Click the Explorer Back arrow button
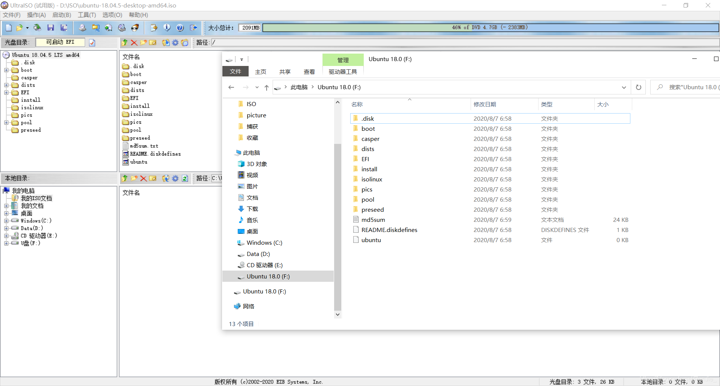720x386 pixels. point(231,87)
